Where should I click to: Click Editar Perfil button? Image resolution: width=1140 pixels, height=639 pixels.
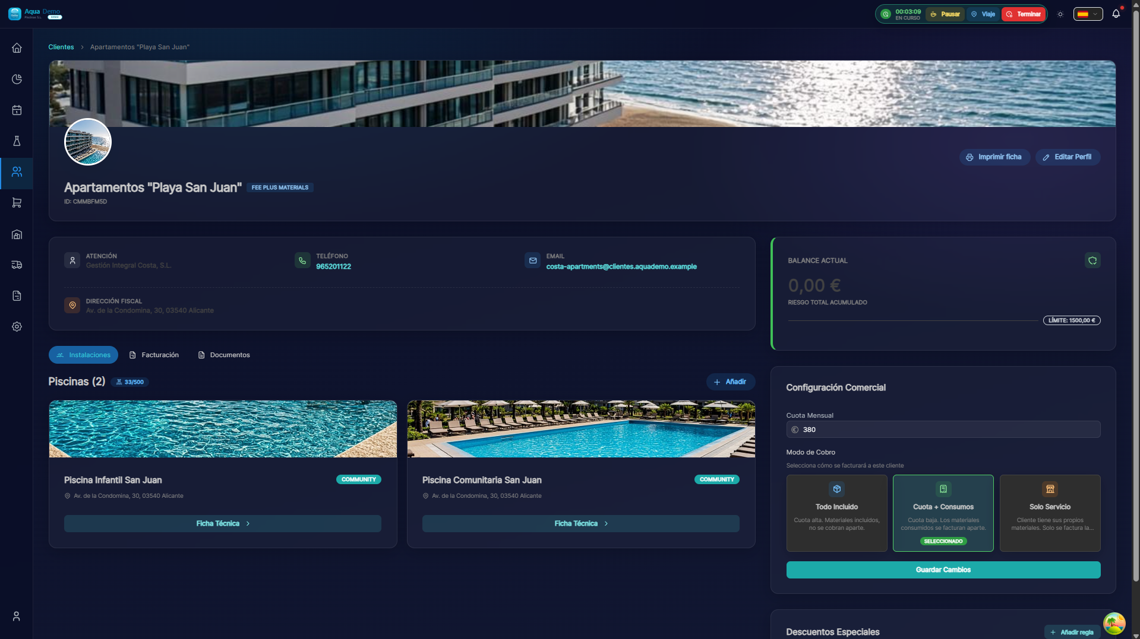pos(1068,157)
